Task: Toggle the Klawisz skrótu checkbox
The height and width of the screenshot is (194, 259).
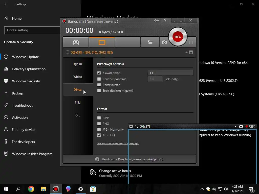Action: 99,73
